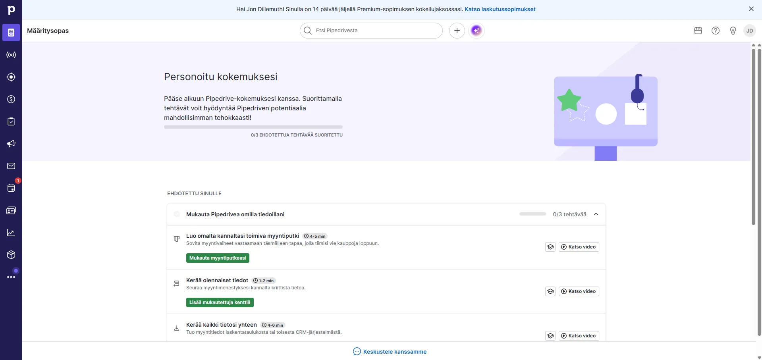
Task: Collapse the 'Mukauta Pipedrivea omilla tiedoillani' section
Action: pyautogui.click(x=596, y=214)
